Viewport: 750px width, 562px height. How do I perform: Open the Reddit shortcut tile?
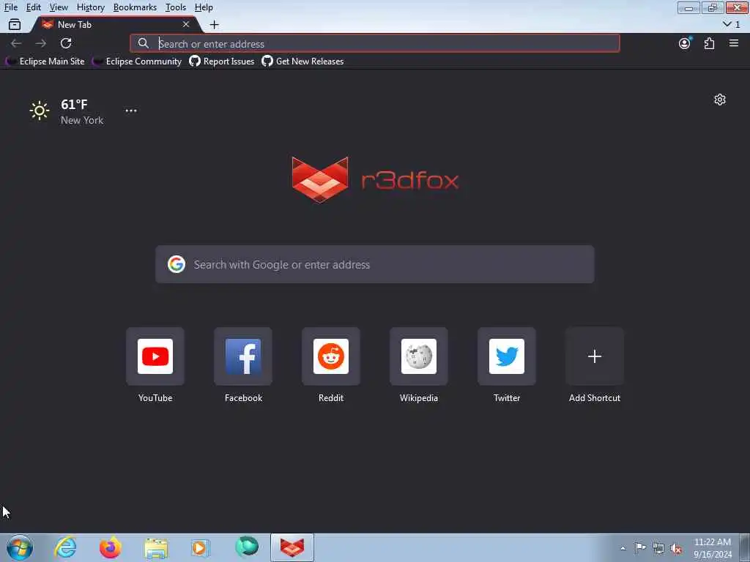331,356
